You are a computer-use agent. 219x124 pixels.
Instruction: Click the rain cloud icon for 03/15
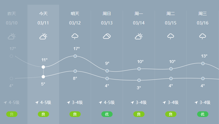[x=171, y=36]
